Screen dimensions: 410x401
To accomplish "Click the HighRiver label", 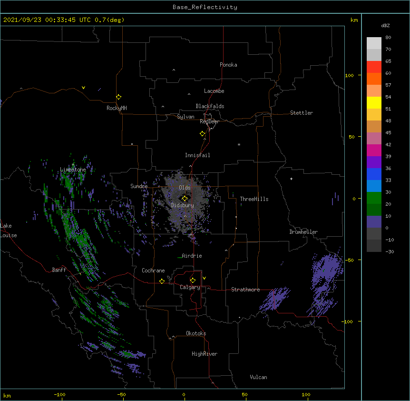I will pos(205,354).
